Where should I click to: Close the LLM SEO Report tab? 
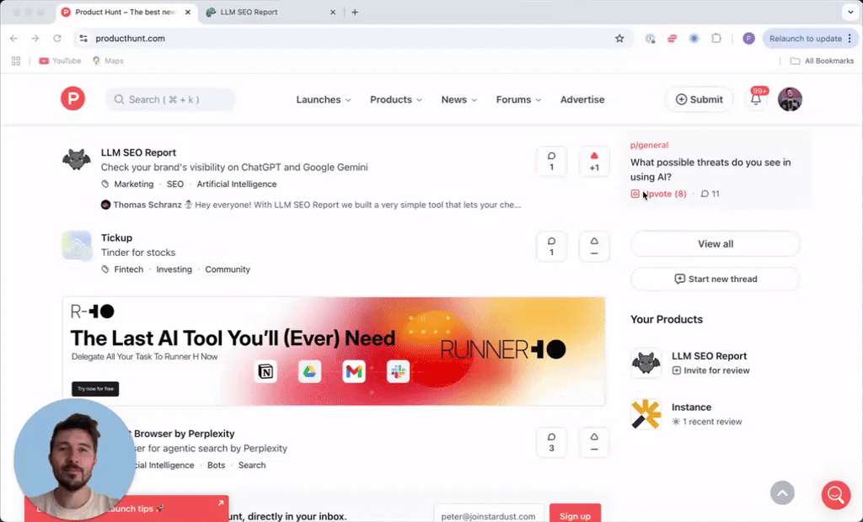point(333,12)
